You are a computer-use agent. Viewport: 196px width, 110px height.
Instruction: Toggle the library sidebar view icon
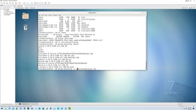click(x=35, y=3)
